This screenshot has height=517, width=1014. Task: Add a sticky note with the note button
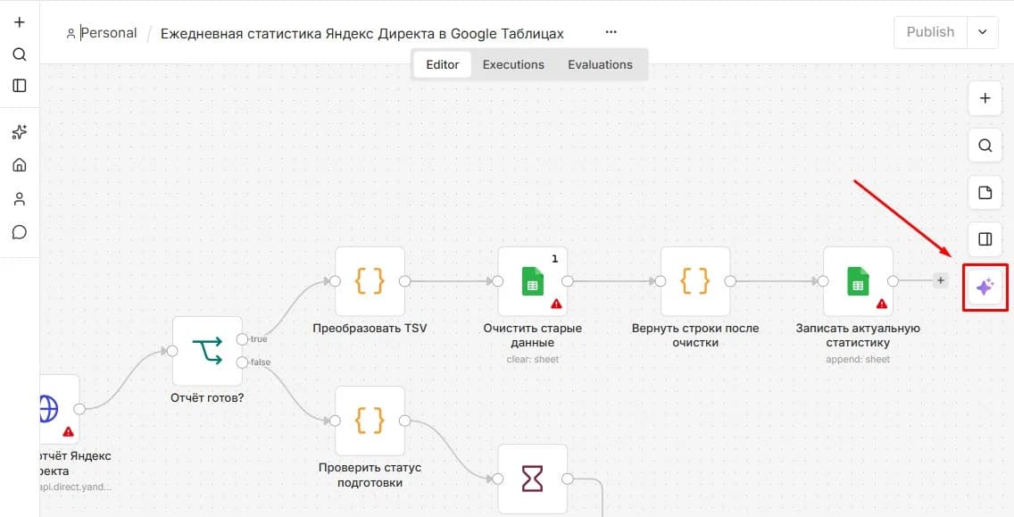[x=985, y=193]
